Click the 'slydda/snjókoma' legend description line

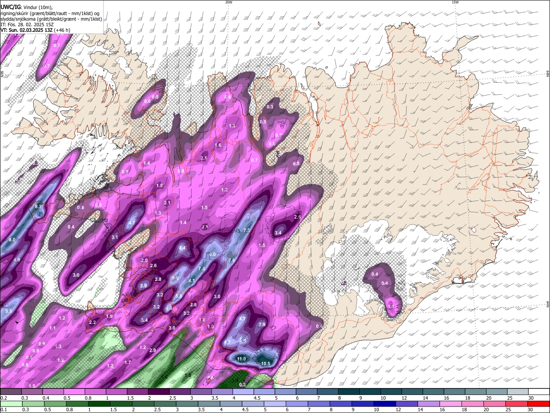coord(51,19)
